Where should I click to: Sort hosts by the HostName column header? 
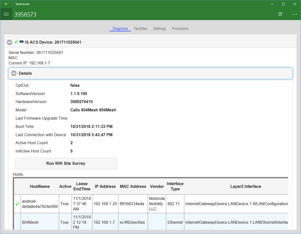pyautogui.click(x=40, y=186)
